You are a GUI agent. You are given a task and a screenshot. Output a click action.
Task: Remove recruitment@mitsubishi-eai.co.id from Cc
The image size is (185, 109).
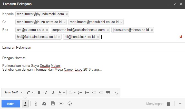pyautogui.click(x=121, y=22)
